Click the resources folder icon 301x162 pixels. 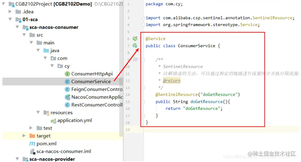46,113
